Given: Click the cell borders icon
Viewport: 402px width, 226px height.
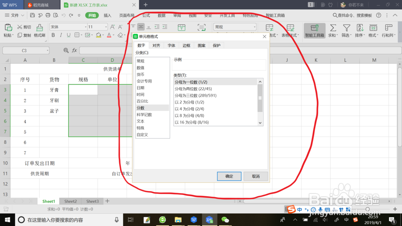Looking at the screenshot, I should click(77, 35).
